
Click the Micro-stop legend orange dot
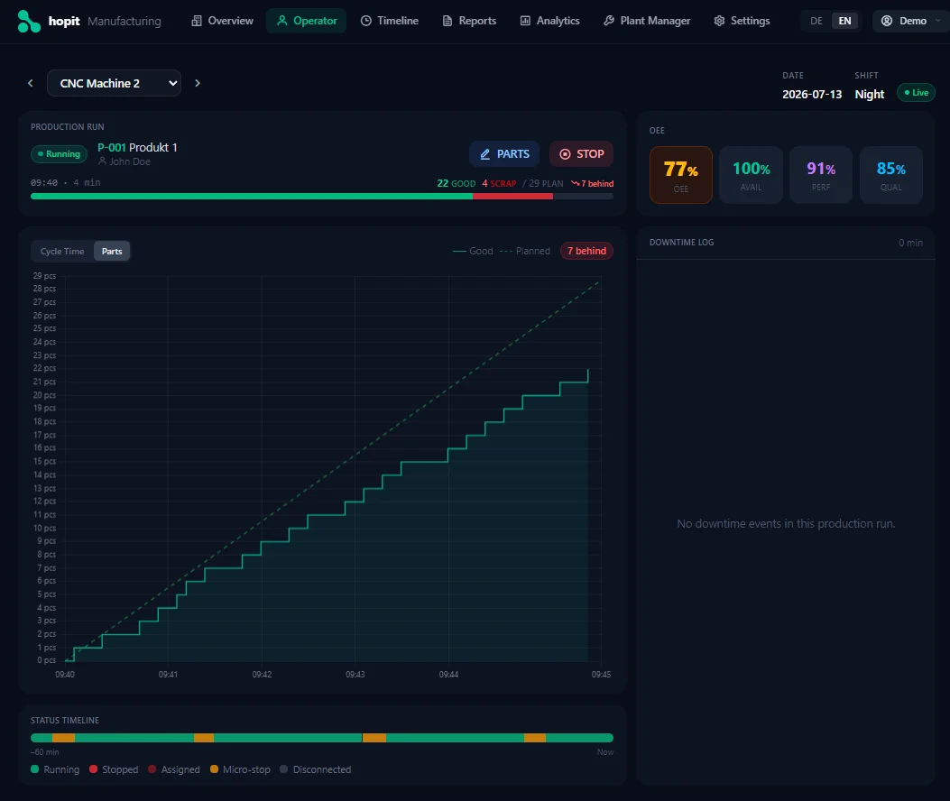tap(214, 769)
